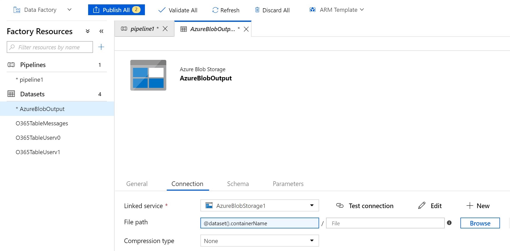The width and height of the screenshot is (510, 251).
Task: Click the Factory Resources heading
Action: [40, 31]
